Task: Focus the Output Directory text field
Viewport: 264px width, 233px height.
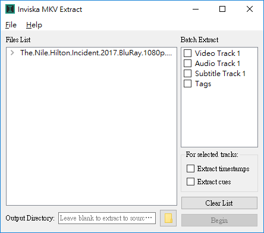Action: [107, 218]
